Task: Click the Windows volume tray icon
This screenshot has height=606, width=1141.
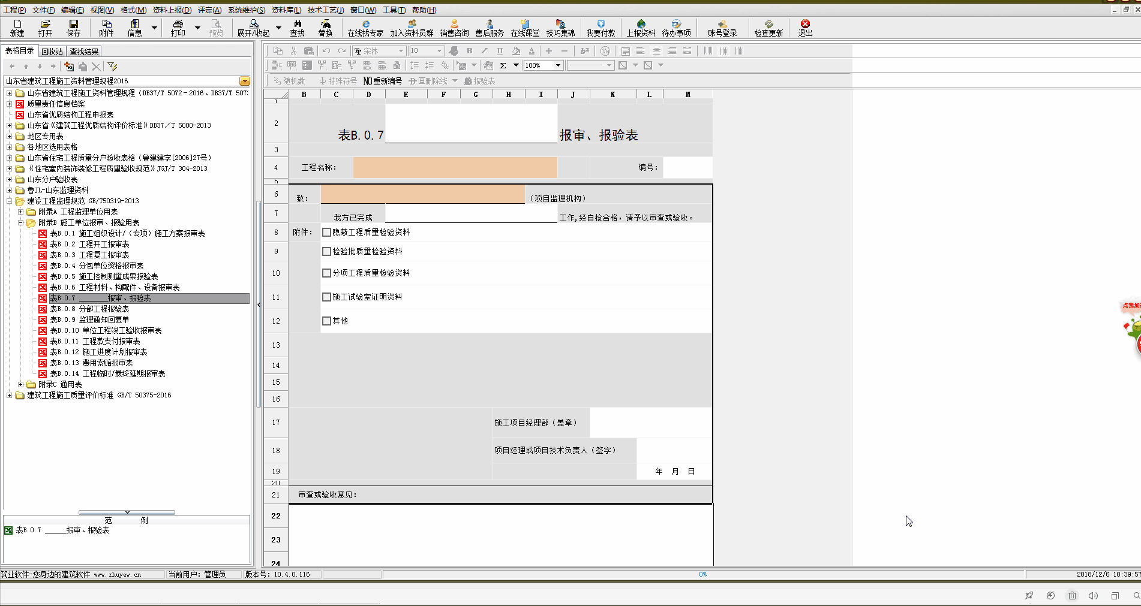Action: pos(1093,596)
